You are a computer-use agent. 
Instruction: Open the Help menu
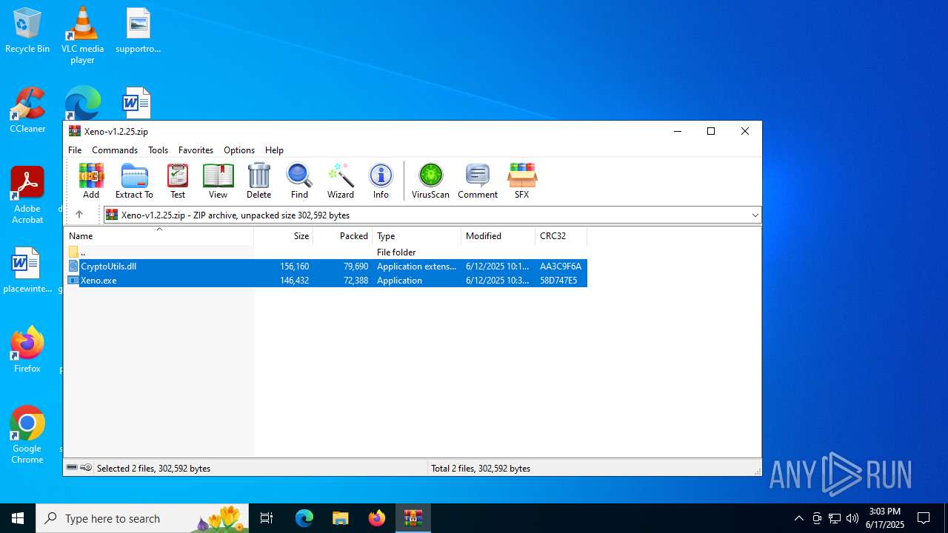(274, 150)
